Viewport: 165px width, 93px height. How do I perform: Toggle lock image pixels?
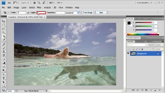pyautogui.click(x=136, y=49)
